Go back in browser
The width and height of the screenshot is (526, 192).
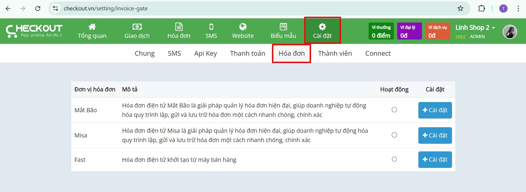8,9
